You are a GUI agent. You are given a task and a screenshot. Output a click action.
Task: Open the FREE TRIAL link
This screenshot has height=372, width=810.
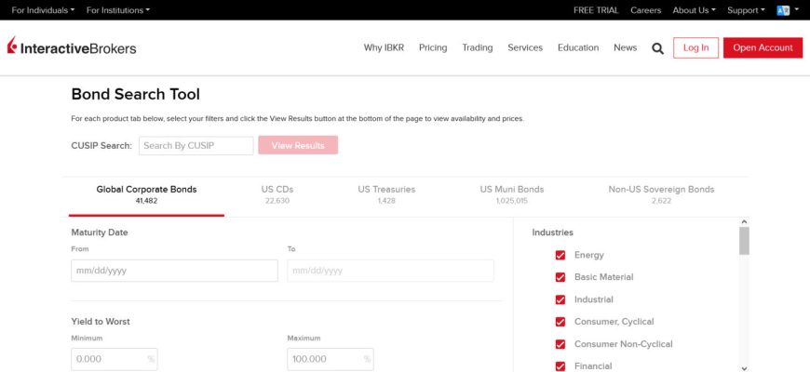pos(596,10)
